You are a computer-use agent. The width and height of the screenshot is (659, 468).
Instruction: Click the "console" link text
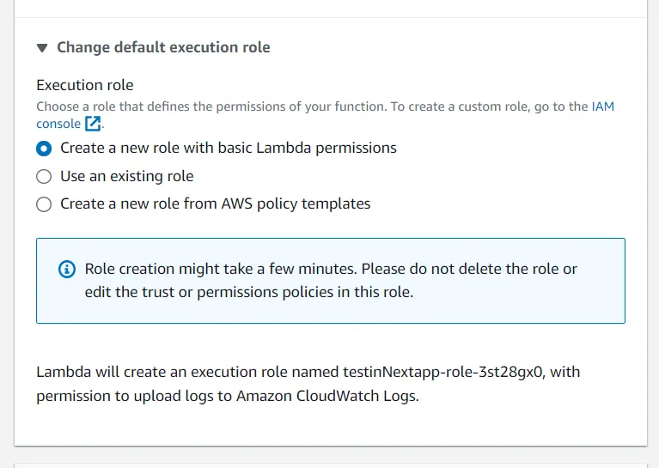point(58,124)
